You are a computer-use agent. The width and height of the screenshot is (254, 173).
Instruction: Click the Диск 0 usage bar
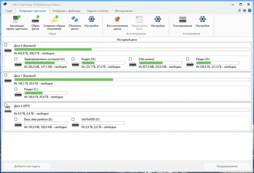coord(132,50)
